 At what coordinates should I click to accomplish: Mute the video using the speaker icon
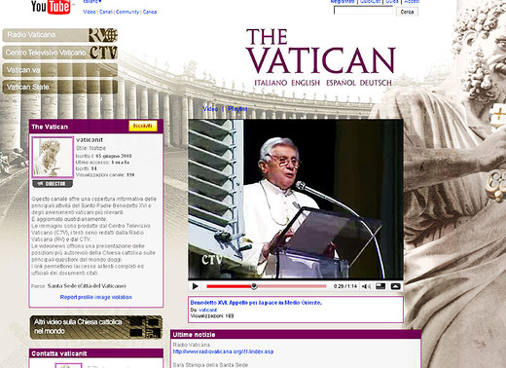tap(366, 286)
